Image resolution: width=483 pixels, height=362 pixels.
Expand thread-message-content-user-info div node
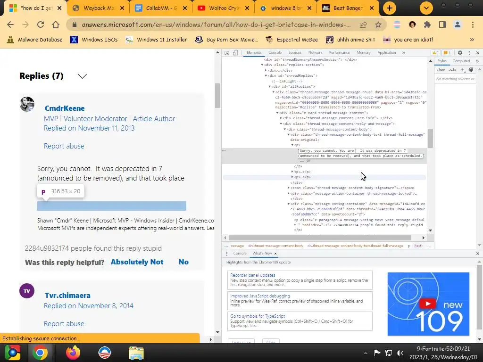click(281, 118)
